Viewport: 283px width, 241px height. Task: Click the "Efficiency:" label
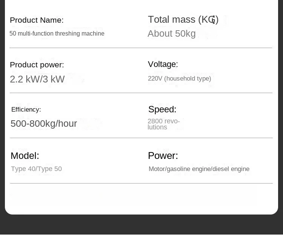(26, 110)
